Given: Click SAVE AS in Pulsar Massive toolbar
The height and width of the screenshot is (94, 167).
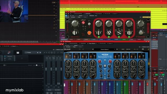Looking at the screenshot, I should click(128, 49).
